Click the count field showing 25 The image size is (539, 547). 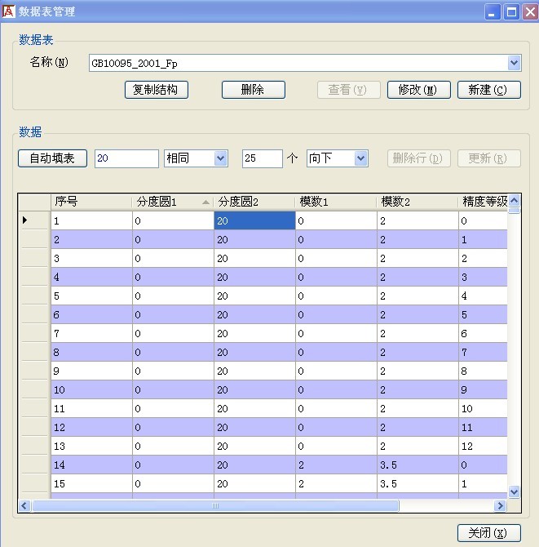[262, 158]
